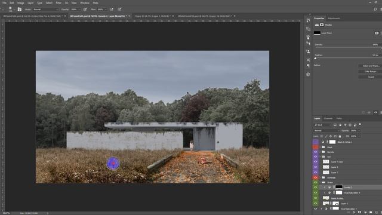Click the Invert mask button
Image resolution: width=382 pixels, height=215 pixels.
371,77
